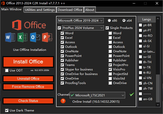Click the PowerPoint app icon under Office logo
Viewport: 163px width, 114px height.
click(47, 37)
